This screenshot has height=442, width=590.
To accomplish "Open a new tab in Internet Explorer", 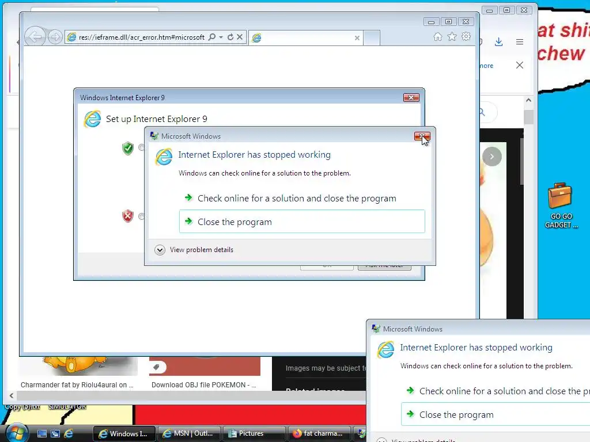I will click(x=372, y=38).
